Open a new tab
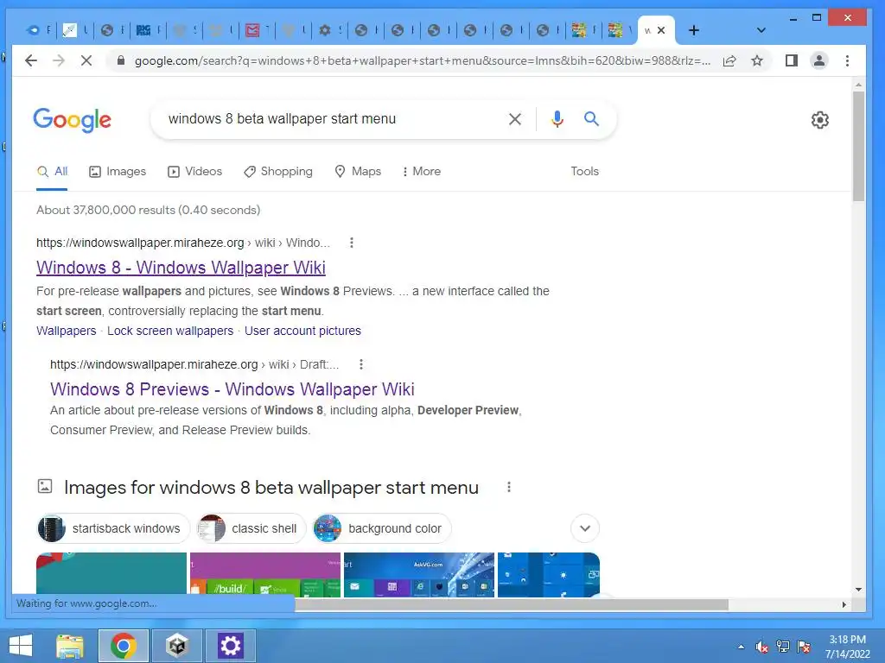The height and width of the screenshot is (663, 885). [694, 30]
